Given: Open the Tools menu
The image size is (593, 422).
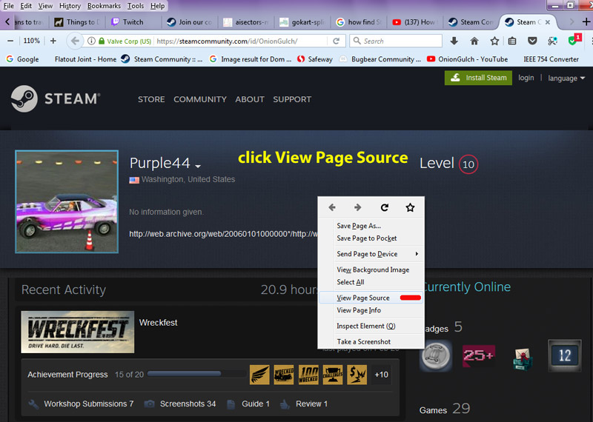Looking at the screenshot, I should [x=136, y=6].
